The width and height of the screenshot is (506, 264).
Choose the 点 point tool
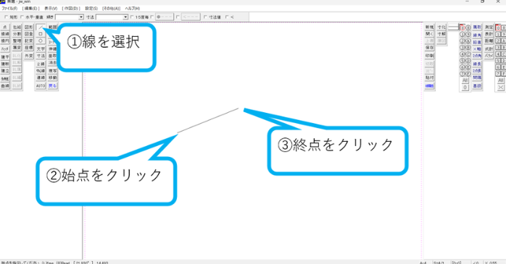click(x=5, y=27)
